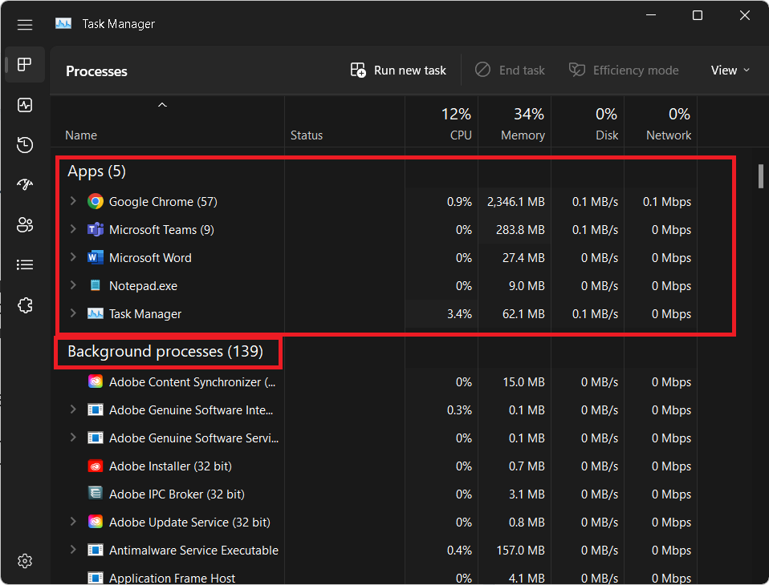
Task: Select Antimalware memory value 157.0 MB
Action: (521, 551)
